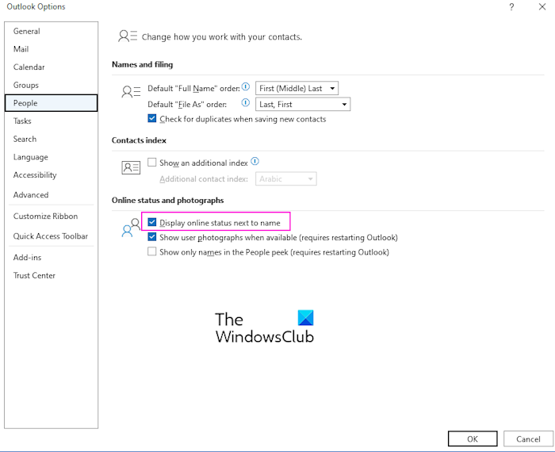Click the info icon next to additional index
Screen dimensions: 555x452
[x=255, y=162]
